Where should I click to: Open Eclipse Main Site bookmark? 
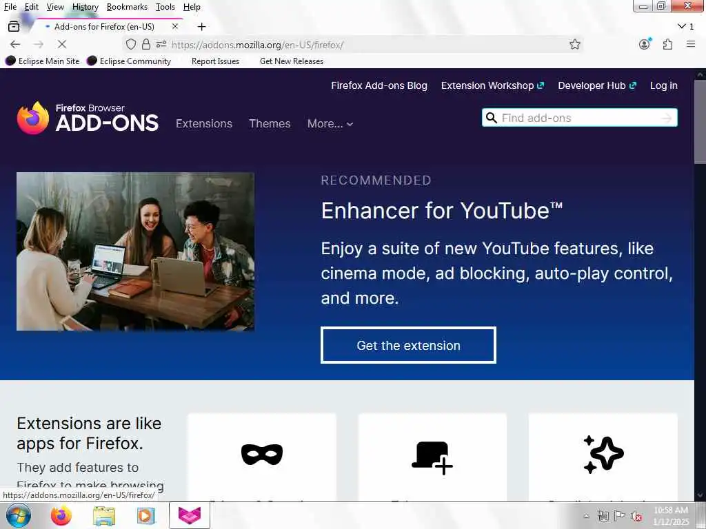[42, 61]
